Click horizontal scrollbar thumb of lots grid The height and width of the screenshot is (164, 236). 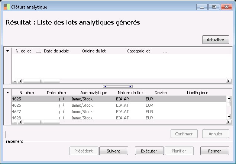42,81
